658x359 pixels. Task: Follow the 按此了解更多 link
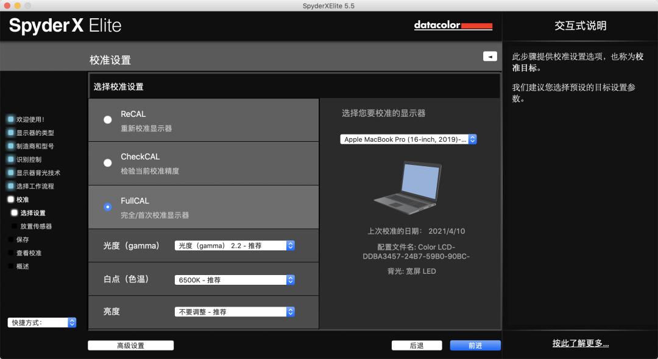click(x=580, y=343)
